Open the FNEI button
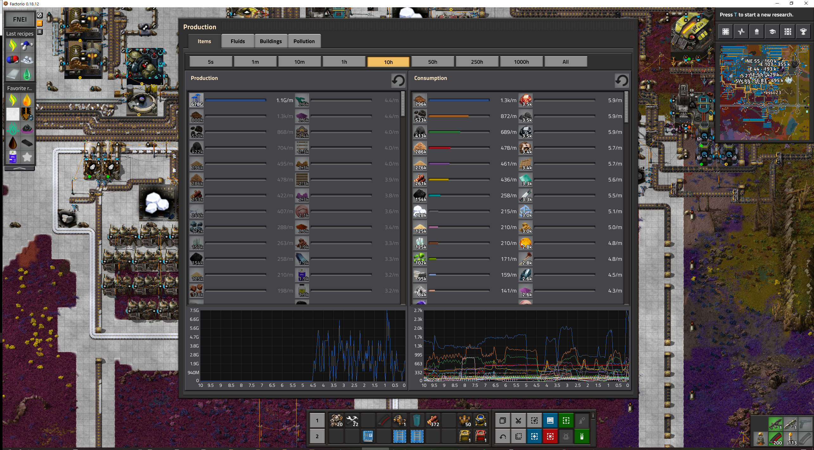Screen dimensions: 814x450 point(20,19)
